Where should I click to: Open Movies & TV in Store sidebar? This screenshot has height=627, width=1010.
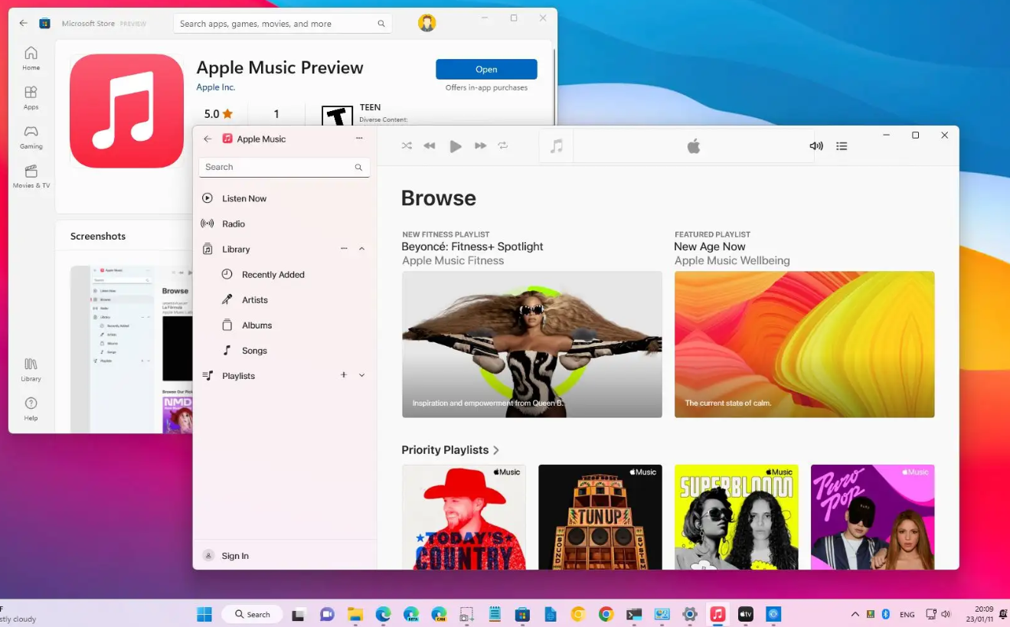(x=31, y=176)
